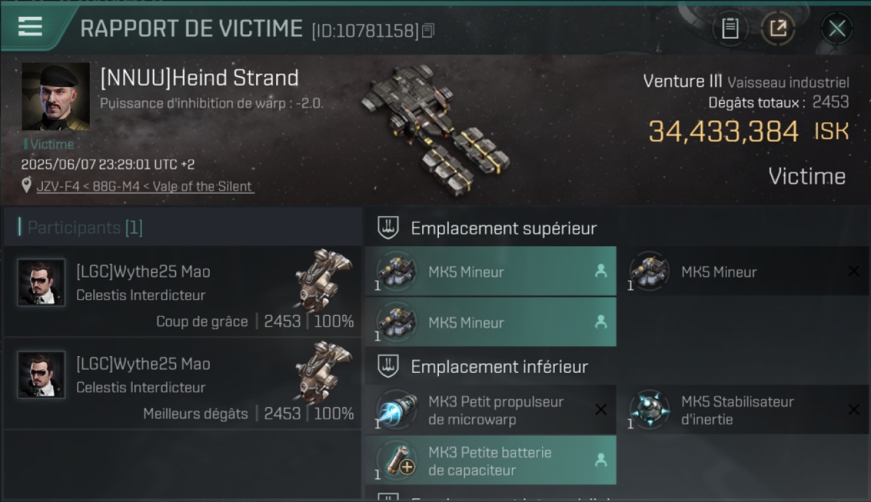Close the Rapport de victime window
The image size is (871, 502).
click(x=837, y=28)
